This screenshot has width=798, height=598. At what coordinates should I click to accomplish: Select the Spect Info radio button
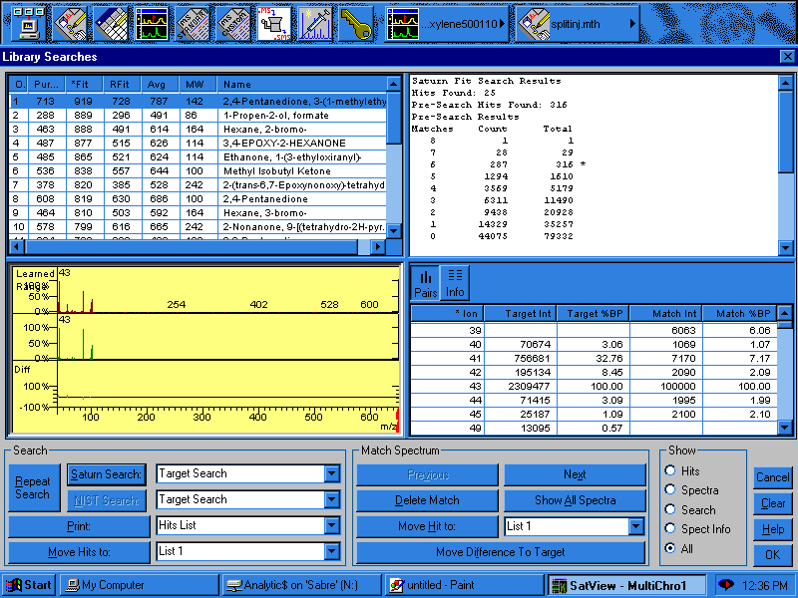(670, 529)
